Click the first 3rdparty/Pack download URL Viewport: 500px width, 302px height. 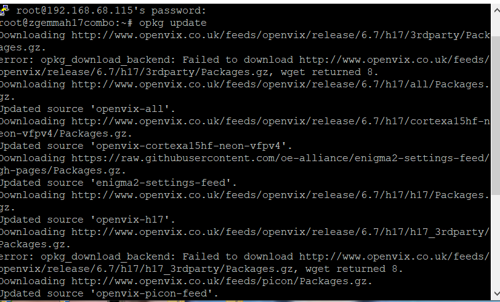point(281,35)
